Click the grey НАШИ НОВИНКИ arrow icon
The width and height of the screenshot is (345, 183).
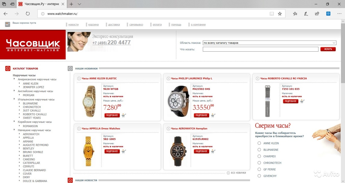pyautogui.click(x=70, y=69)
